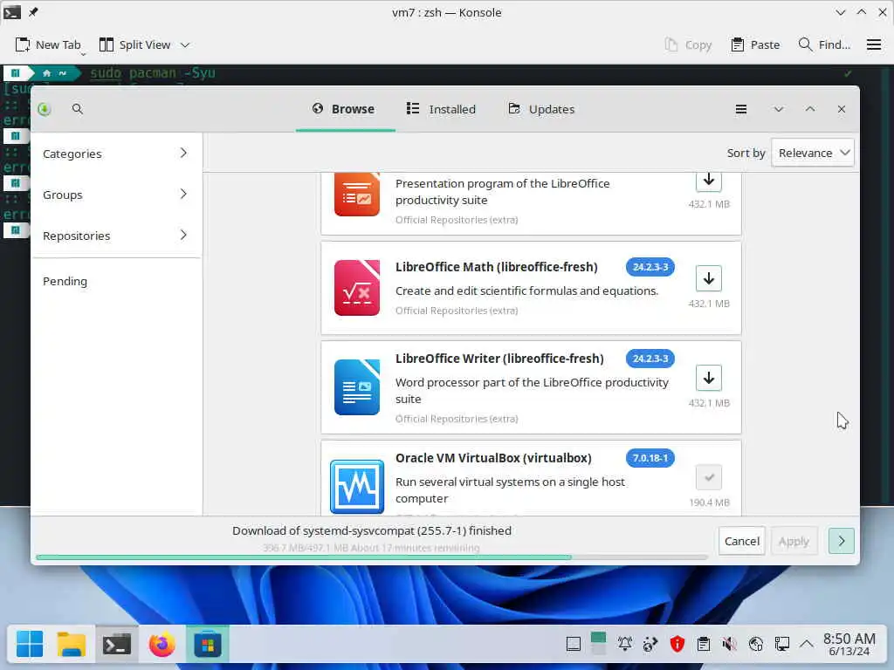
Task: Click the LibreOffice Math app icon
Action: pyautogui.click(x=357, y=288)
